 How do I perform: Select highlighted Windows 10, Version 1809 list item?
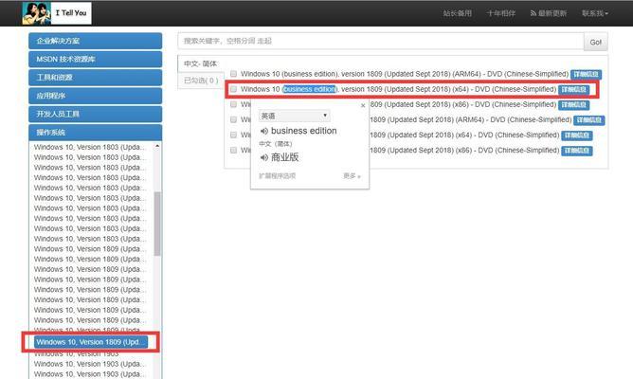point(91,342)
